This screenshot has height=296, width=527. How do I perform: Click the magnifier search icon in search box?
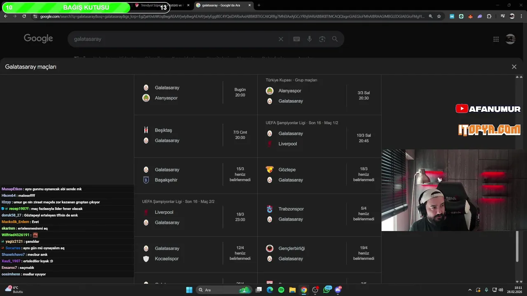click(335, 39)
